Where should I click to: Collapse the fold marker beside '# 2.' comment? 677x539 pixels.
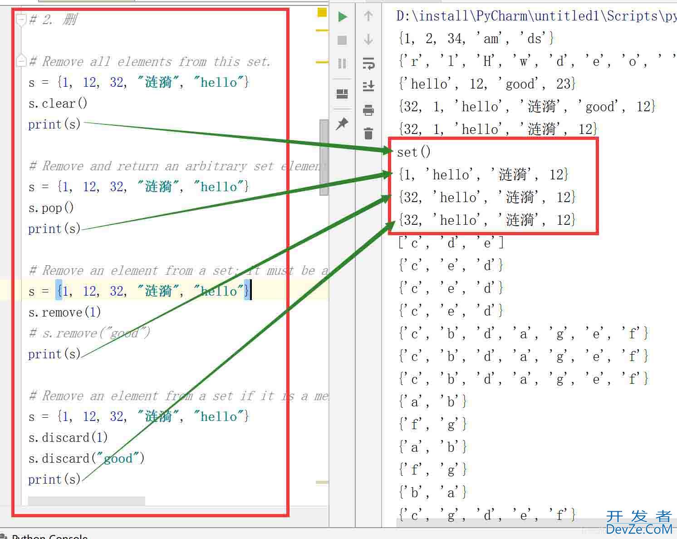pos(21,20)
